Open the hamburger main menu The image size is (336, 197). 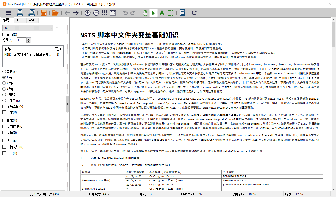[8, 13]
